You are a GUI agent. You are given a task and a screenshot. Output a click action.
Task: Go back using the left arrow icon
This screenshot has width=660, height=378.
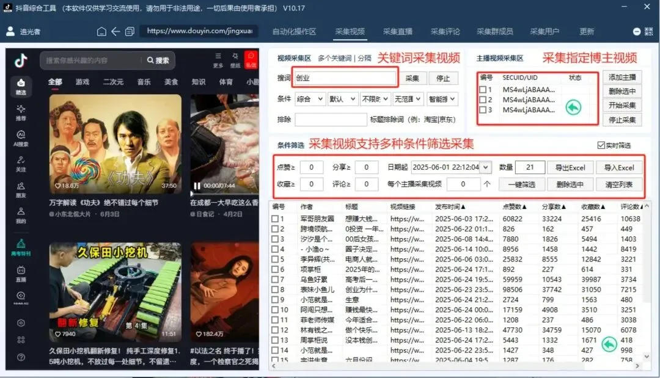(116, 32)
